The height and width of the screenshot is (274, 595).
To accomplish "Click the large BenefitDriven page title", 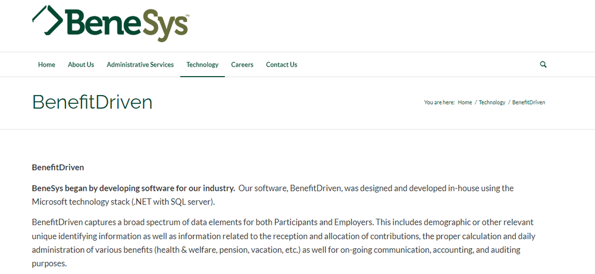I will 92,102.
